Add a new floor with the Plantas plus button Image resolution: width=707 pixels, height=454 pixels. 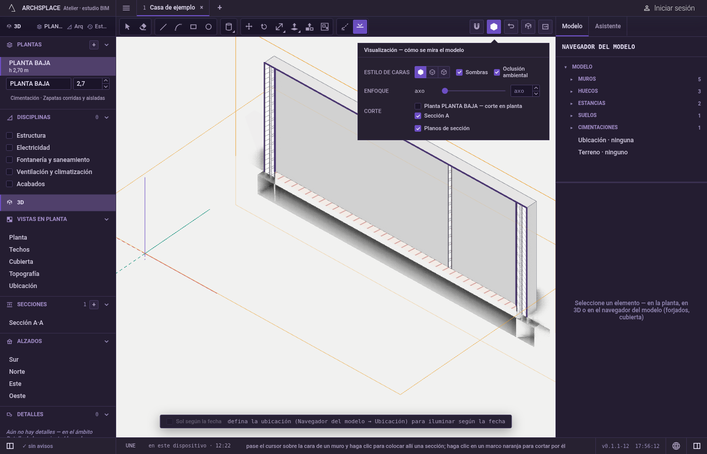coord(94,45)
